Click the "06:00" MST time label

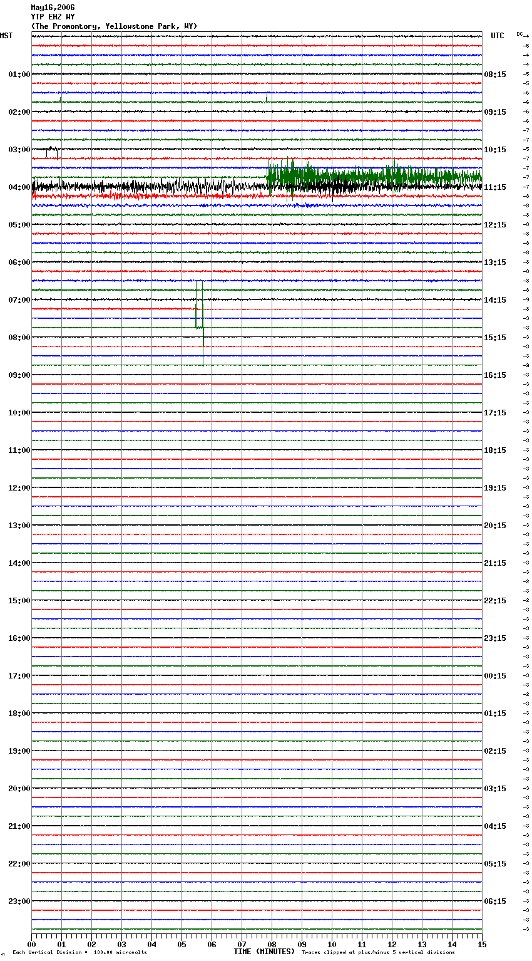click(x=19, y=262)
